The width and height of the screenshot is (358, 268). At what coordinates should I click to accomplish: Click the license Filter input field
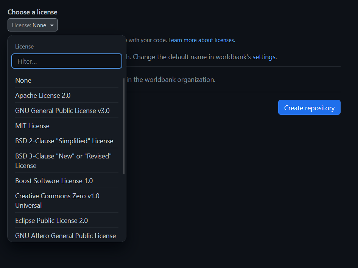point(67,61)
